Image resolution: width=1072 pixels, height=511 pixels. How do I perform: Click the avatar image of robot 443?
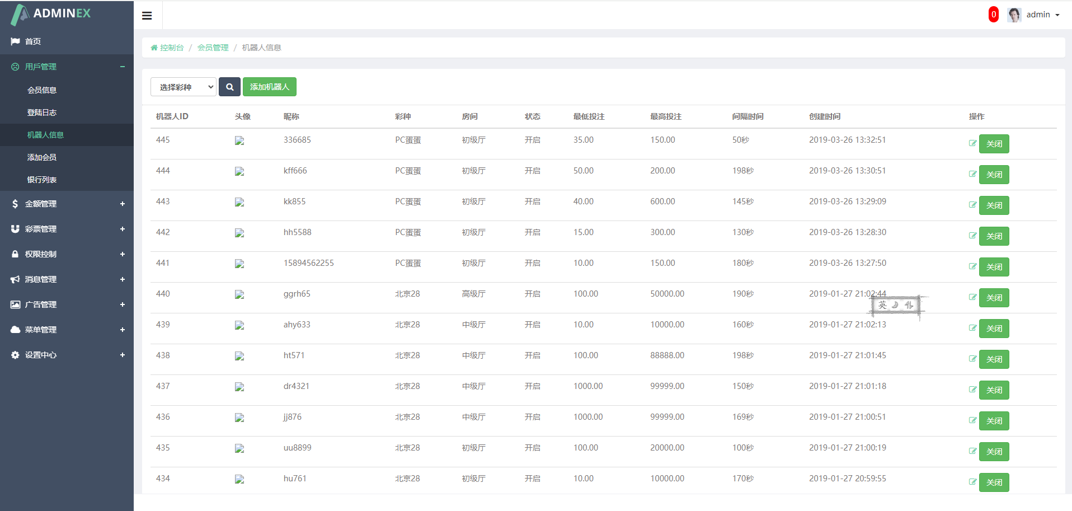click(239, 203)
